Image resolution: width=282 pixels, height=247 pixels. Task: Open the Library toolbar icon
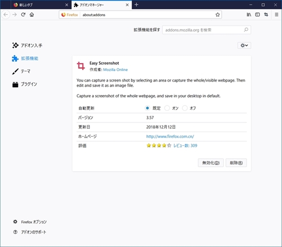[249, 15]
